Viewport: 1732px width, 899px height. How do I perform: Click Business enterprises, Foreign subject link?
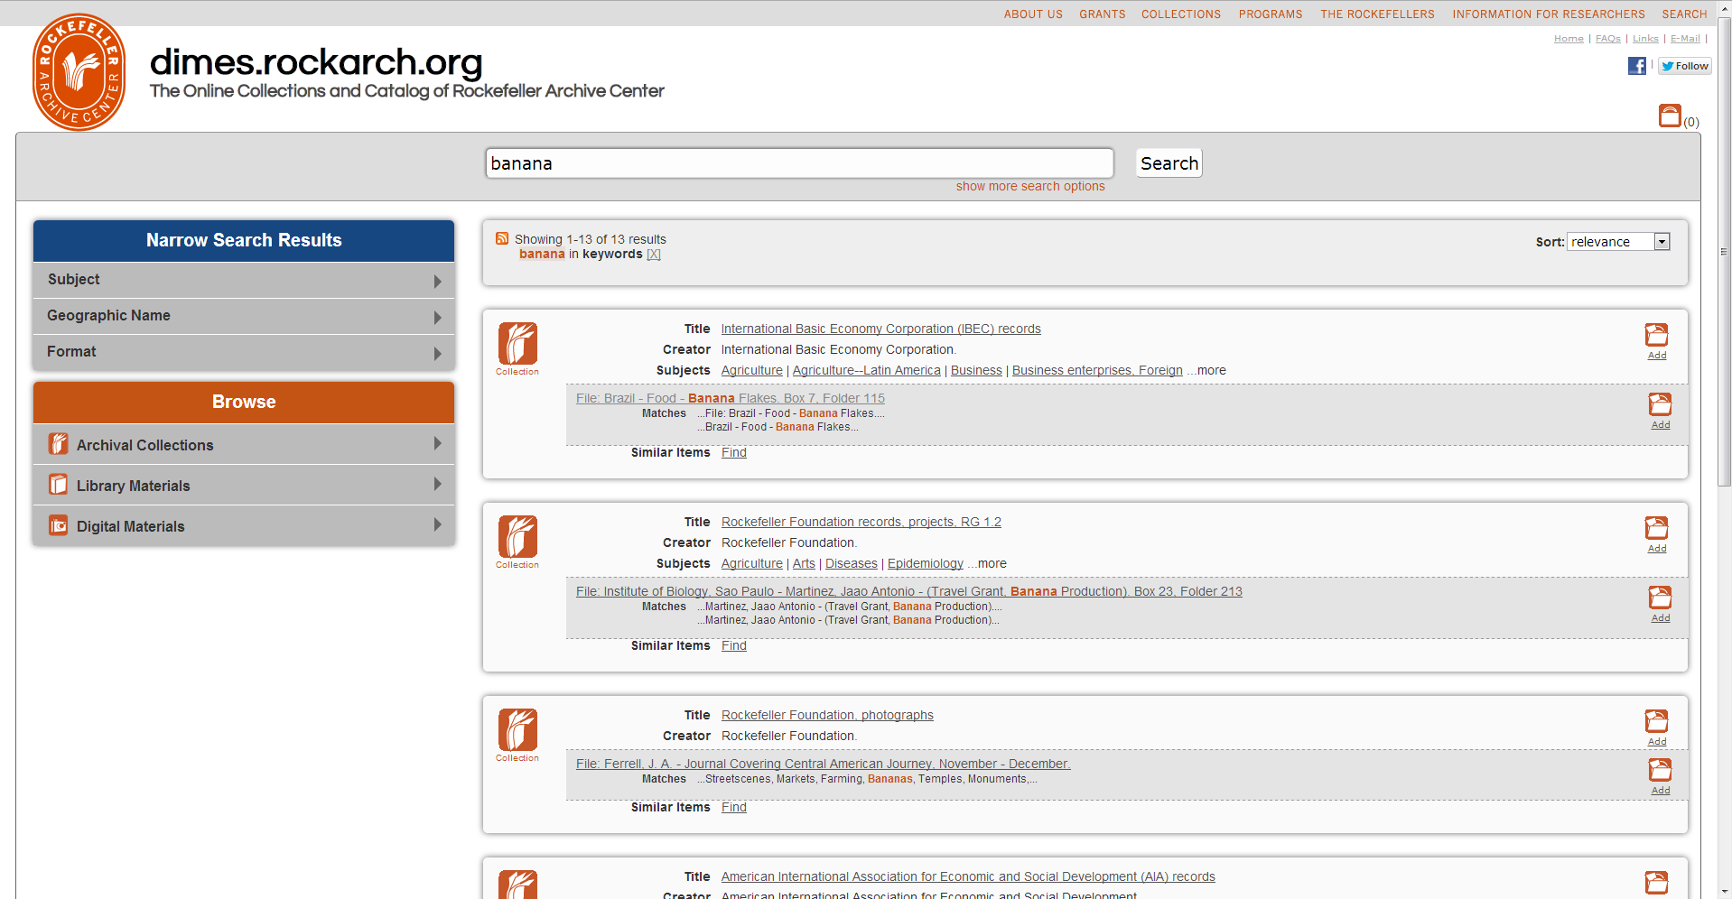[1097, 370]
